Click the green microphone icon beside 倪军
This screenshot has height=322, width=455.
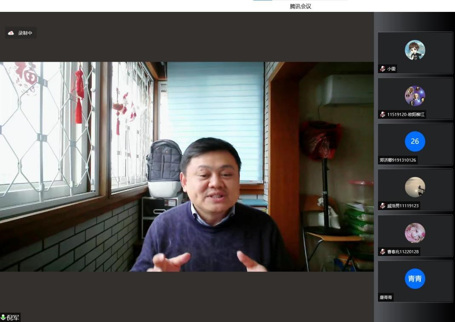point(3,317)
